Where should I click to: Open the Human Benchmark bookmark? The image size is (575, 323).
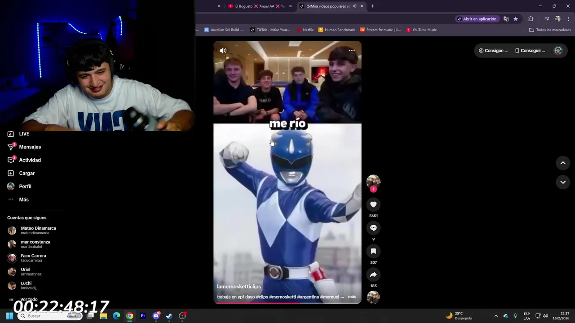click(336, 30)
